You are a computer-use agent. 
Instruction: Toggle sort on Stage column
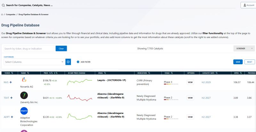tap(172, 73)
